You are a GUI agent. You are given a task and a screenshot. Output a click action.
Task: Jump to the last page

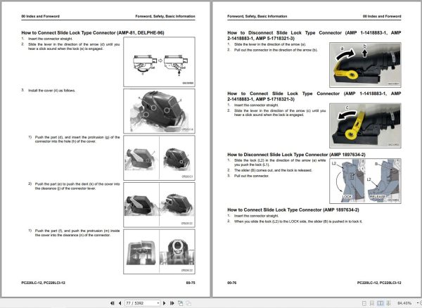tap(172, 303)
